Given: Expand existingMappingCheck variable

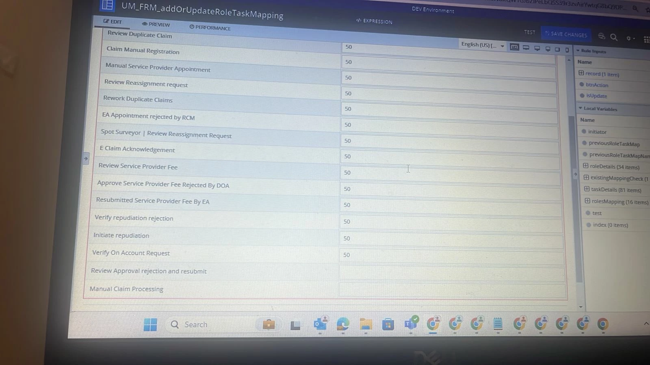Looking at the screenshot, I should (587, 178).
